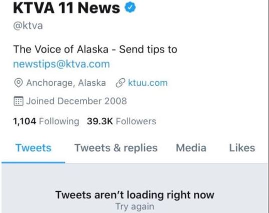Click the newstips@ktva.com email link
This screenshot has height=213, width=269.
(61, 64)
